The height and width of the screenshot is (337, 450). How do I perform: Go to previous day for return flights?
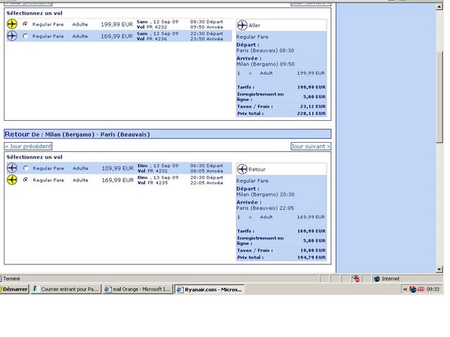tap(28, 147)
